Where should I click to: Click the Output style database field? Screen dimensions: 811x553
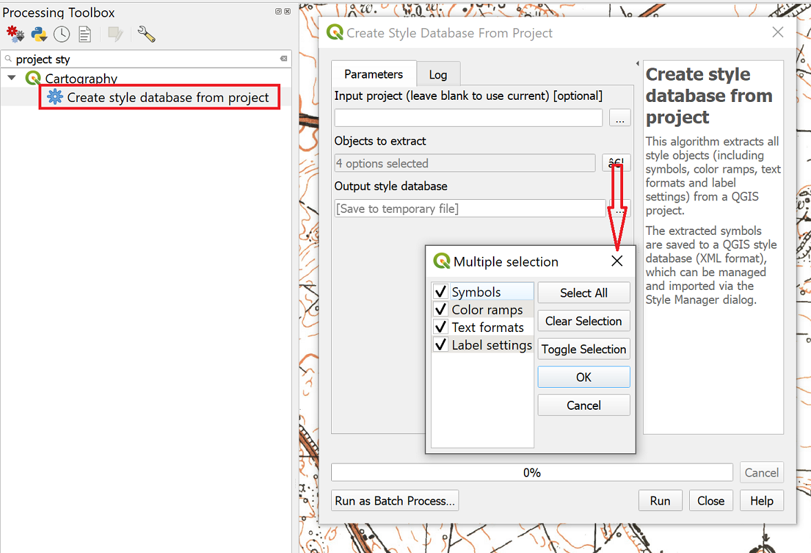pos(470,209)
